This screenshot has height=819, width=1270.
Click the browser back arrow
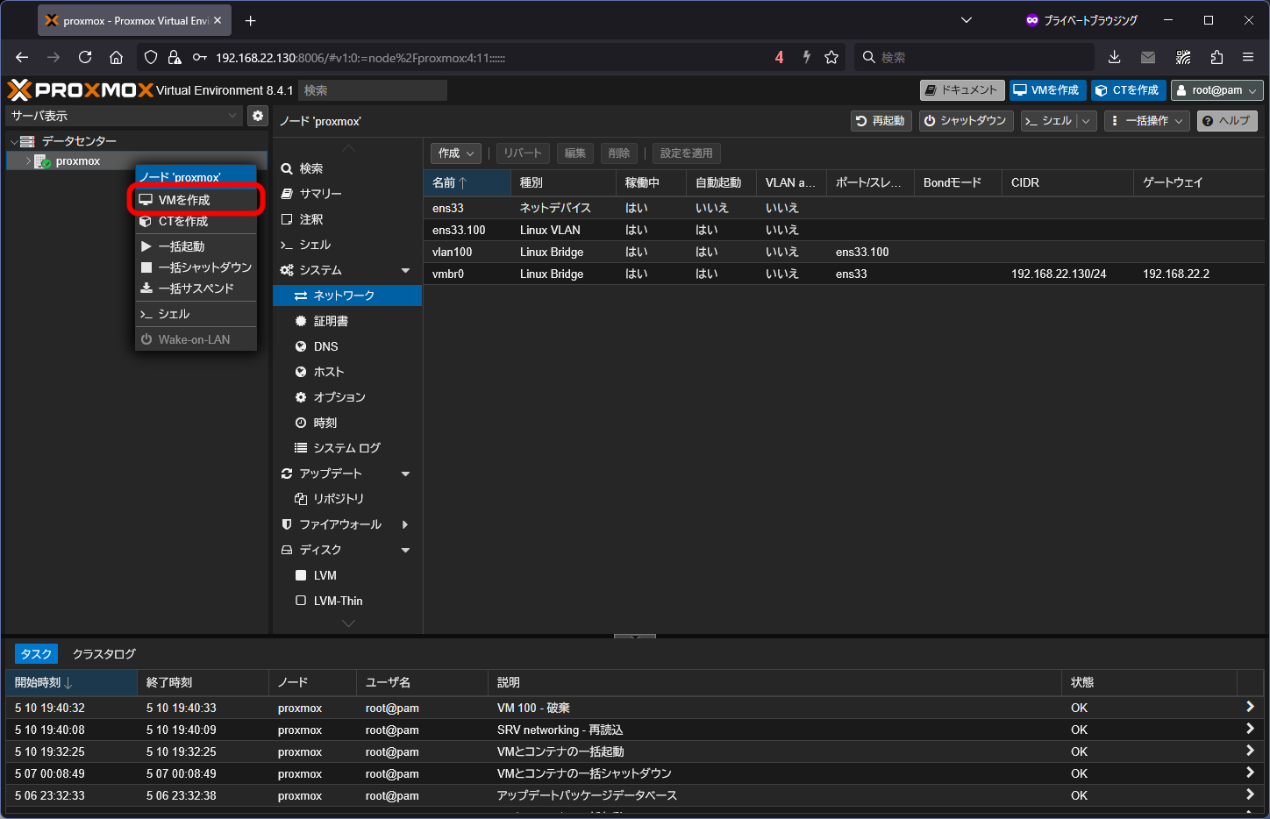coord(22,57)
